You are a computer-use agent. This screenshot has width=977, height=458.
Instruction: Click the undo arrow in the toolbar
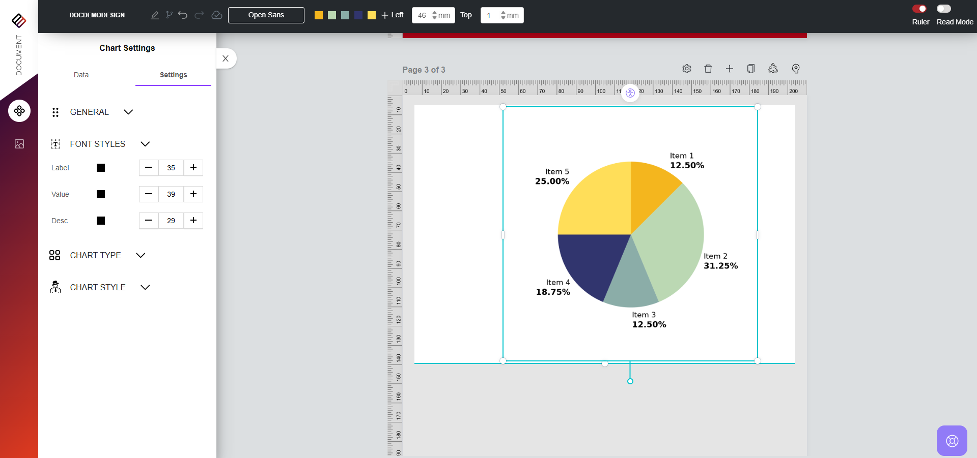[x=183, y=15]
